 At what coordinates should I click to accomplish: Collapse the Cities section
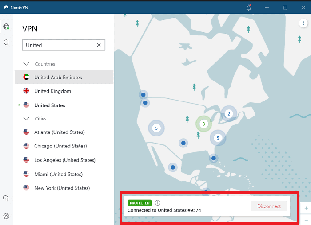tap(26, 119)
